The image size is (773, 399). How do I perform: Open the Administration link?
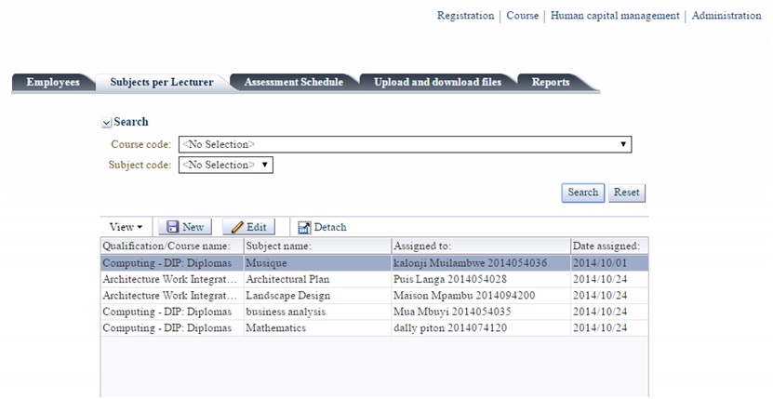[x=726, y=16]
